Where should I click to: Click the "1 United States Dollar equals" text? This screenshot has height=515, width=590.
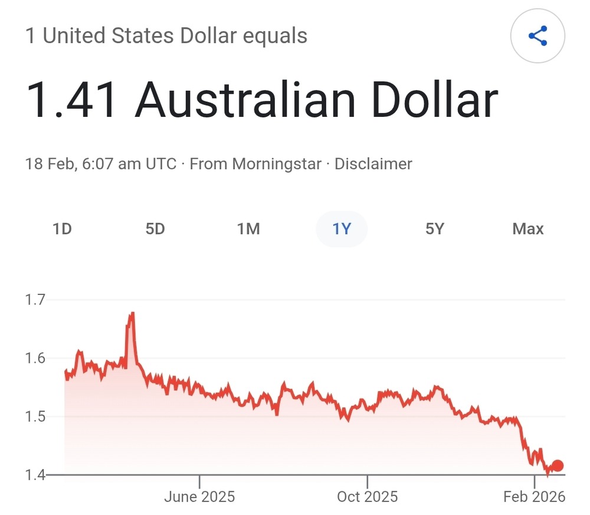(166, 36)
